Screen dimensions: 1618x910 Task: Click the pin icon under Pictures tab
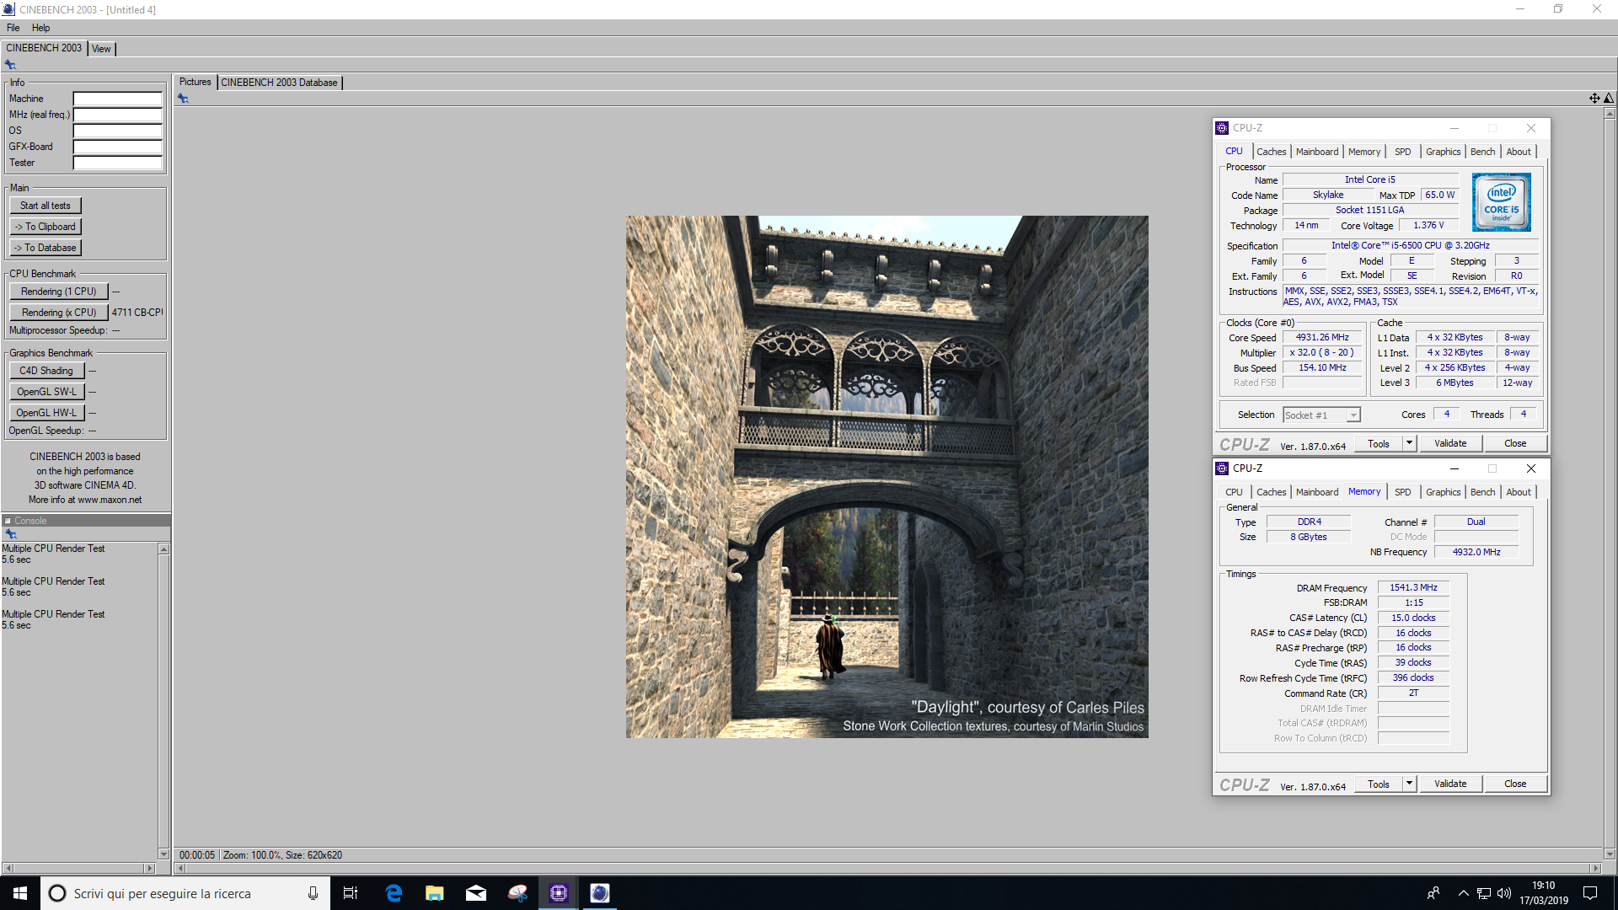tap(183, 99)
